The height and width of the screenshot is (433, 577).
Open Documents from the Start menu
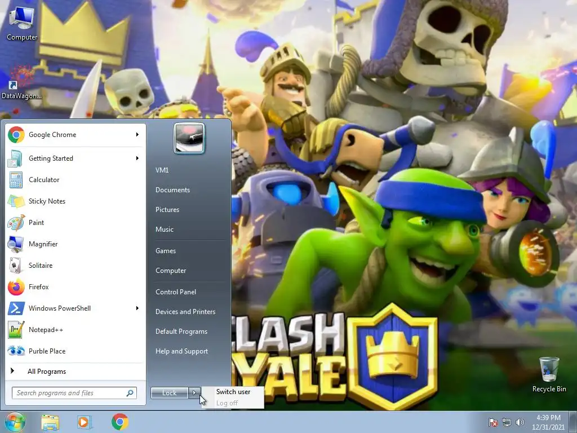click(172, 190)
